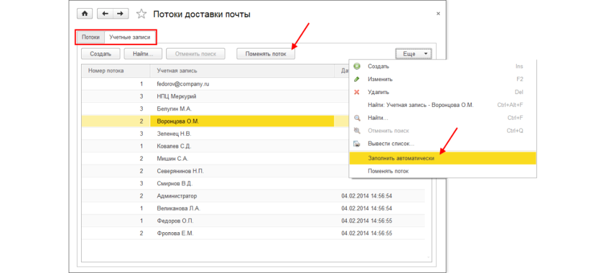Click the Найти... toolbar button
Image resolution: width=606 pixels, height=273 pixels.
143,54
